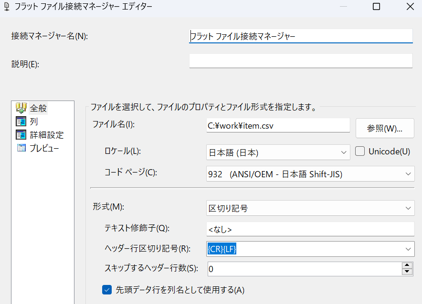The height and width of the screenshot is (304, 422).
Task: Click the プレビュー page icon in sidebar
Action: click(x=21, y=148)
